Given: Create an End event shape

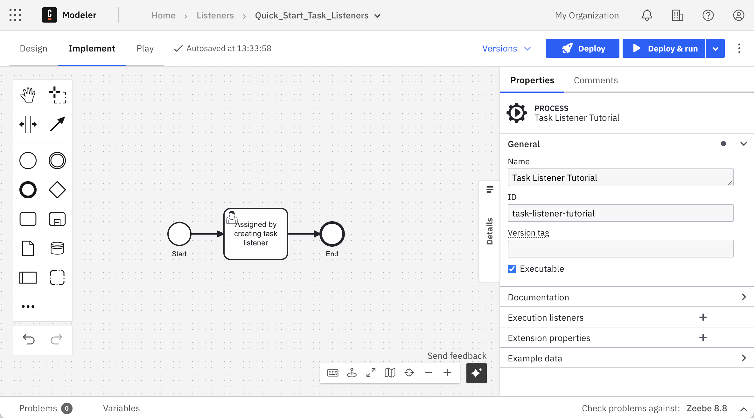Looking at the screenshot, I should point(28,190).
